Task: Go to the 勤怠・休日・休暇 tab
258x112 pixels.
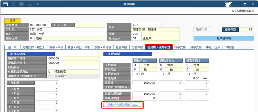Action: pos(79,47)
